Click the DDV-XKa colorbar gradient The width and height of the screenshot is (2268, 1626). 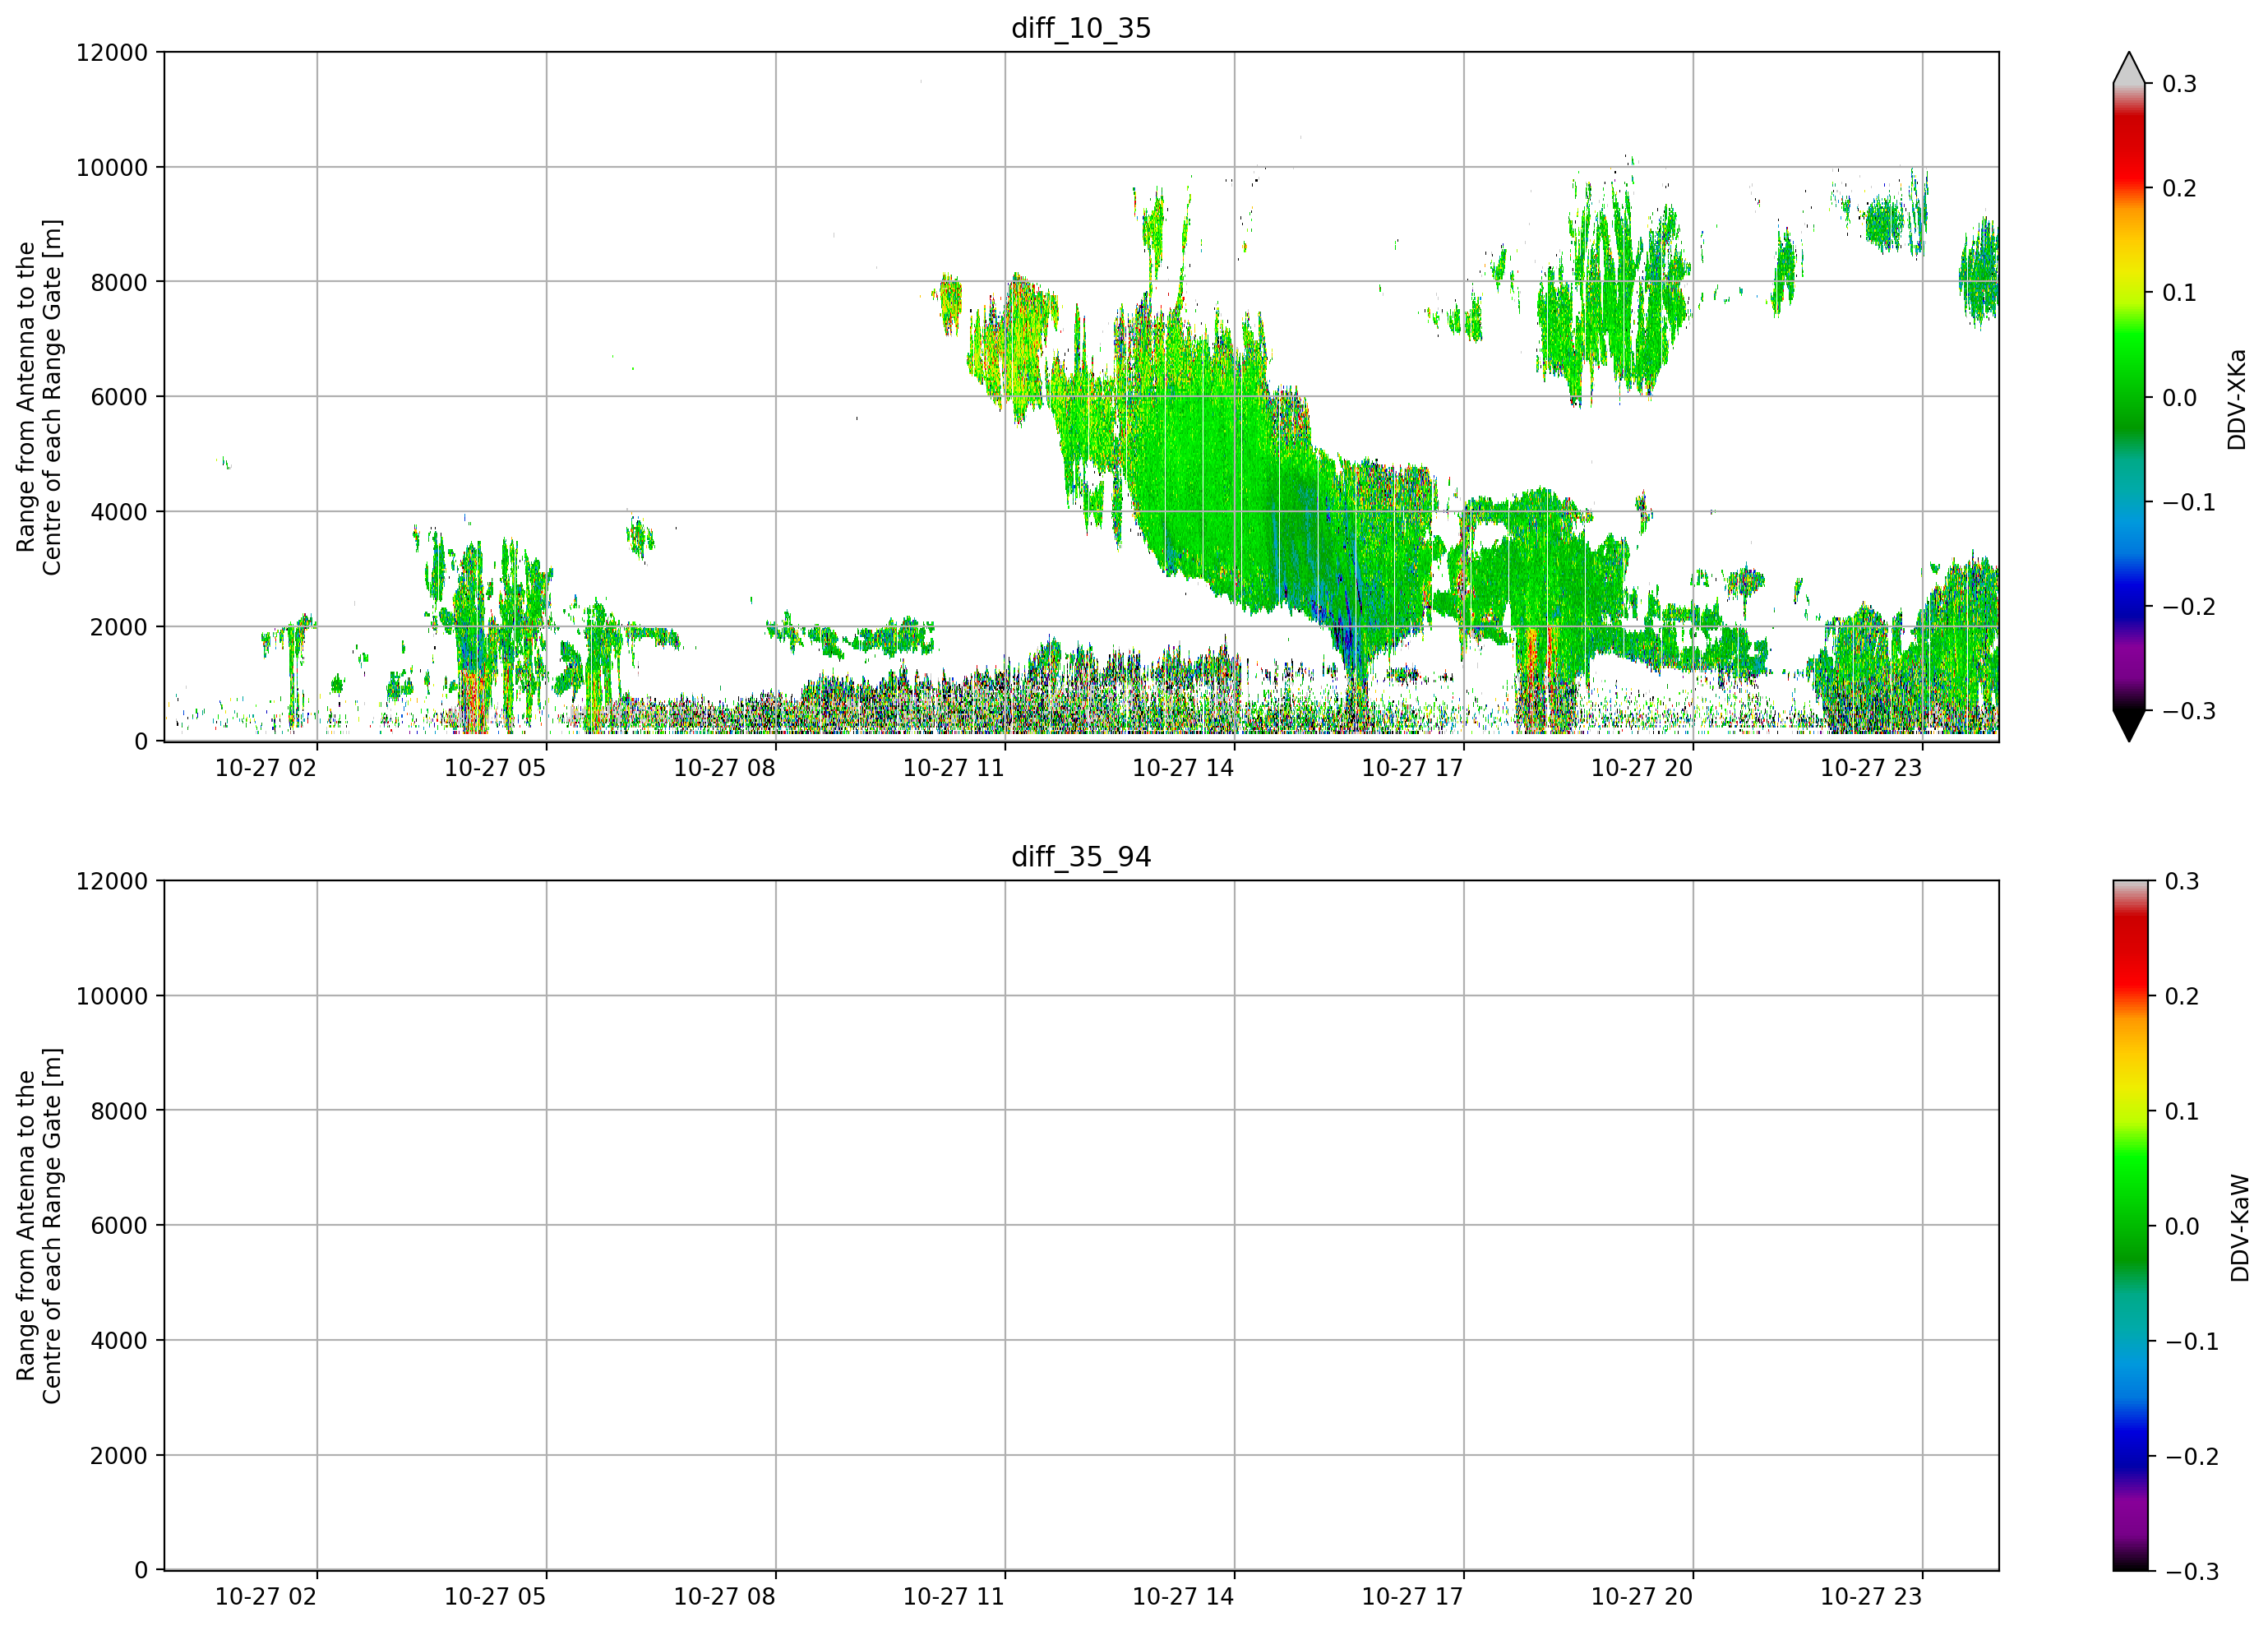click(2129, 397)
